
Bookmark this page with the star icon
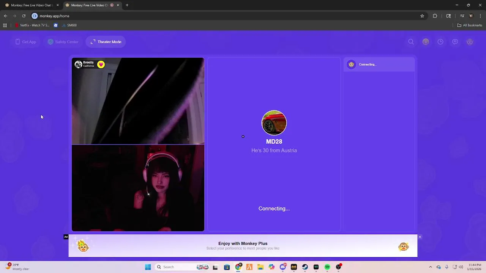[422, 16]
